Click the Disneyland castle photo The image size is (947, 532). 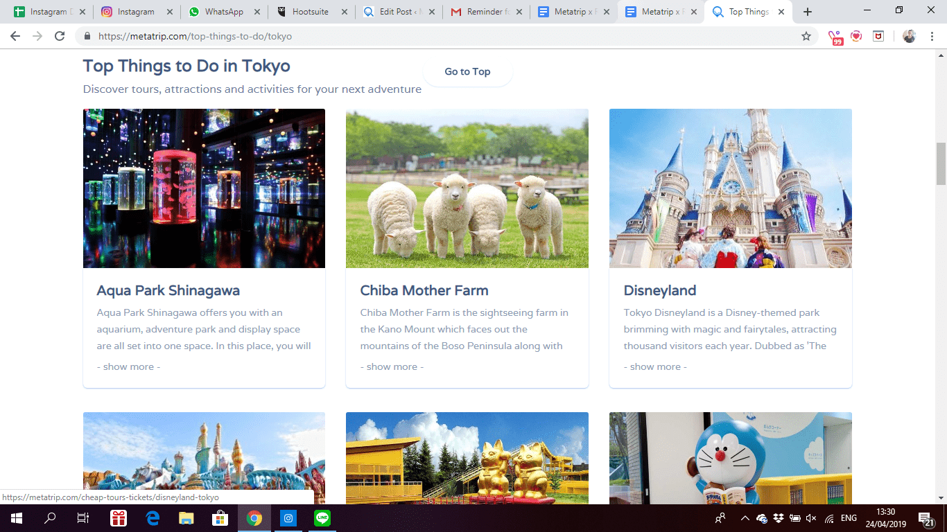pyautogui.click(x=731, y=188)
